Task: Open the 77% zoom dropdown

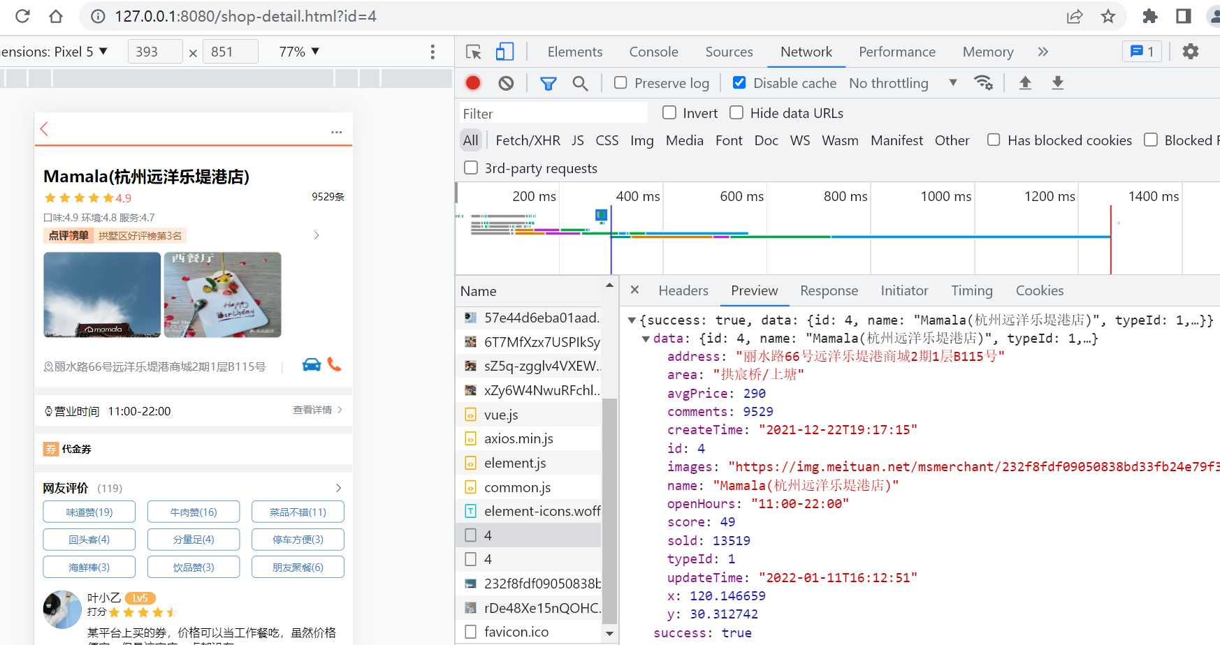Action: (x=300, y=52)
